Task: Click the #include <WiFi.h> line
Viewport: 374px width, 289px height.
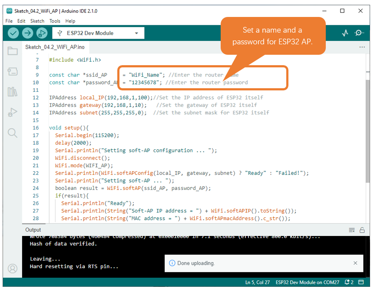Action: point(75,60)
